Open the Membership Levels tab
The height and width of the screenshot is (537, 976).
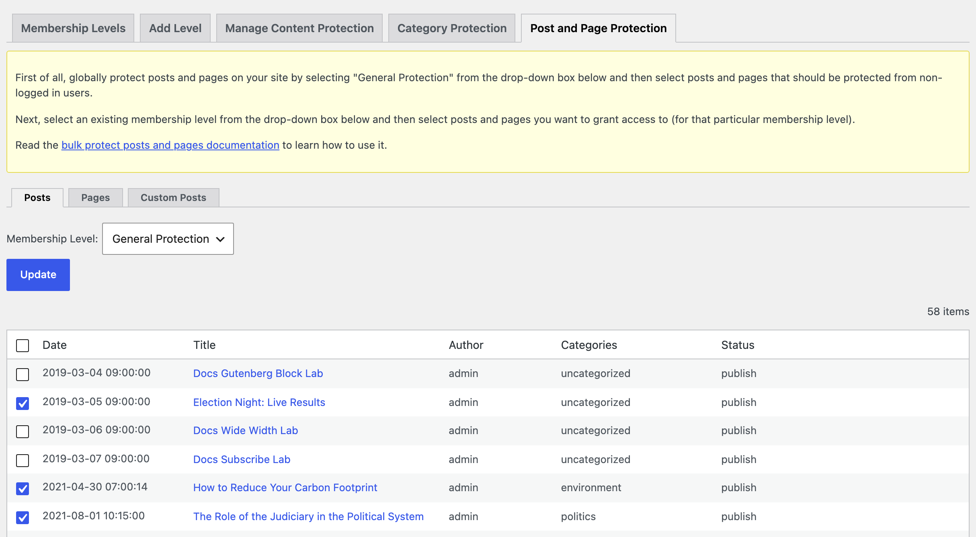coord(73,28)
